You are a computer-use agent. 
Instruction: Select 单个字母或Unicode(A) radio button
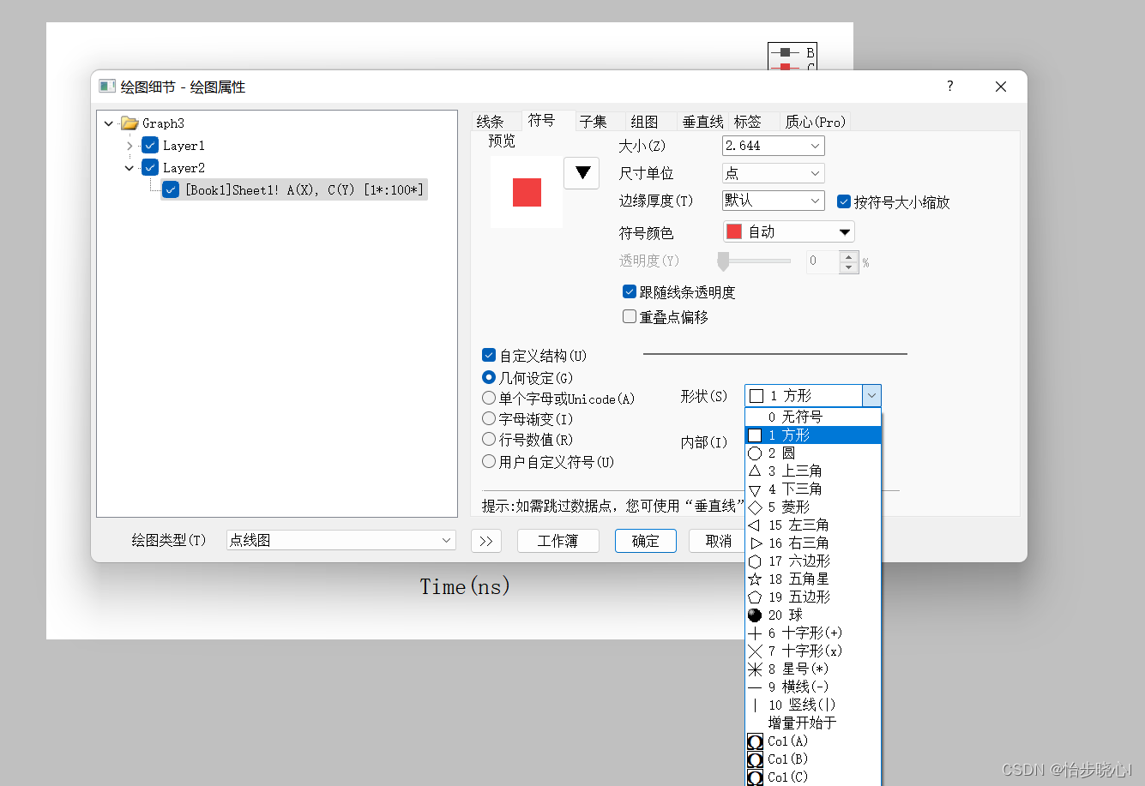point(489,398)
